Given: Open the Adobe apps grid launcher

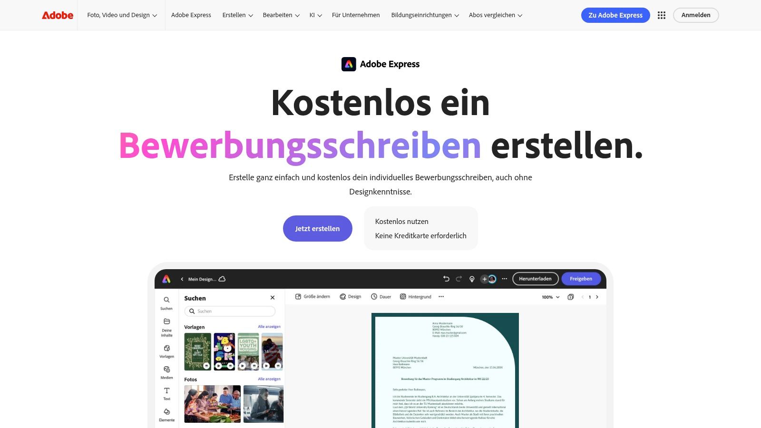Looking at the screenshot, I should pos(661,15).
